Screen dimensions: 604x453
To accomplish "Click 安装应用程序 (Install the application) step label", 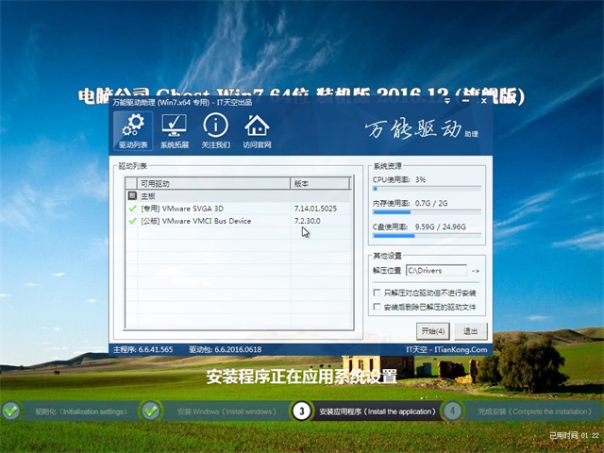I will [377, 411].
